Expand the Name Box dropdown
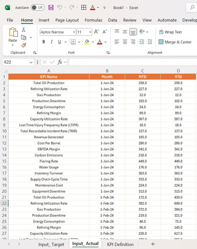The image size is (197, 249). tap(31, 62)
